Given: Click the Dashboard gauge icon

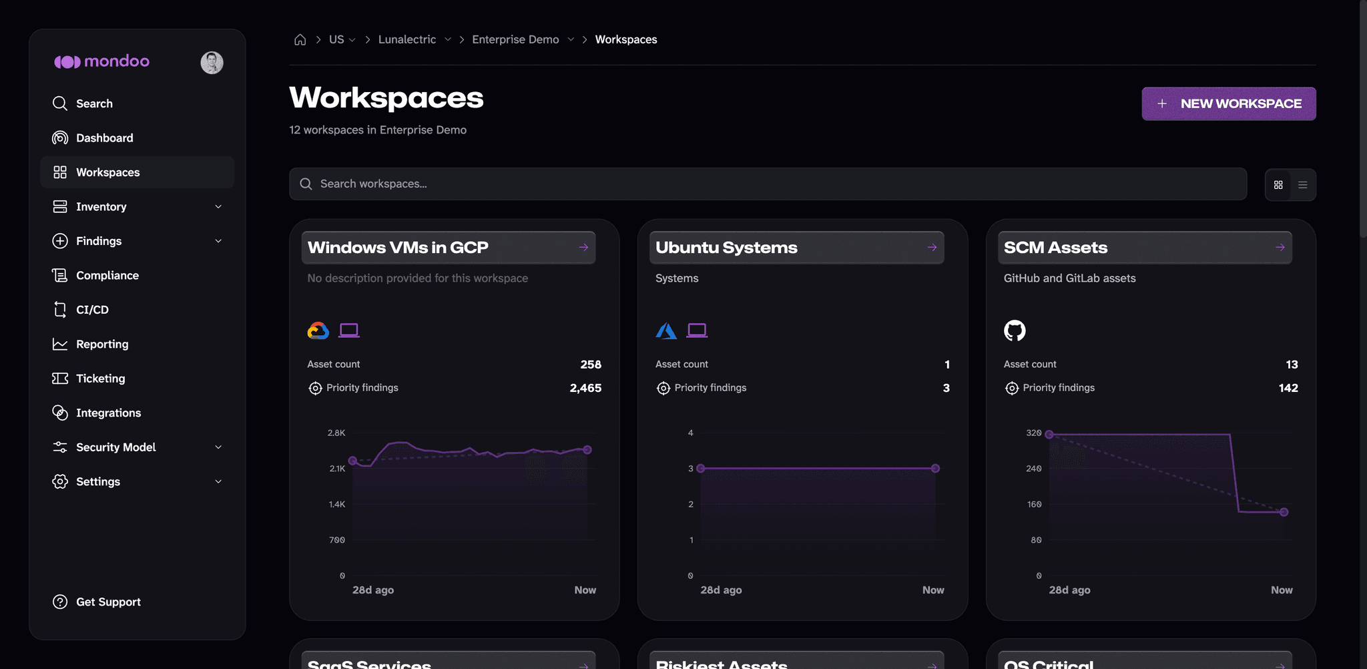Looking at the screenshot, I should [60, 138].
